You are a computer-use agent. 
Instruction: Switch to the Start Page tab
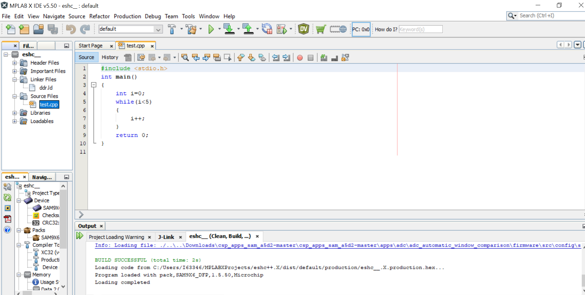[90, 46]
